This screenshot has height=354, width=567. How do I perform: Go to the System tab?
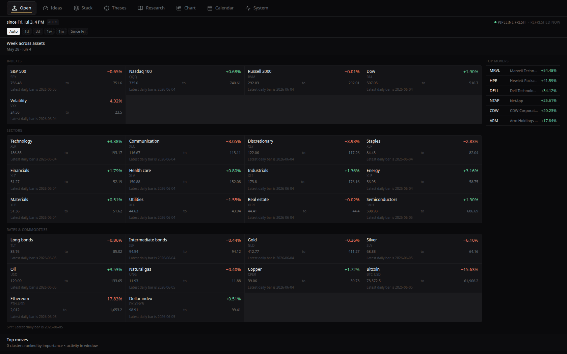pyautogui.click(x=257, y=8)
